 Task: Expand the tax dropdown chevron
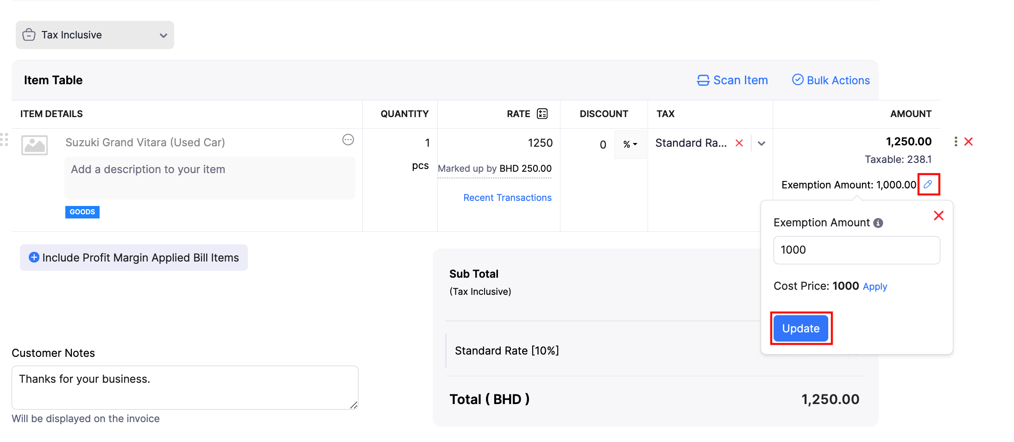pos(762,143)
